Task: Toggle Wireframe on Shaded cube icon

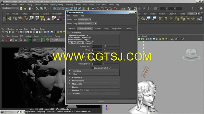Action: [52, 32]
